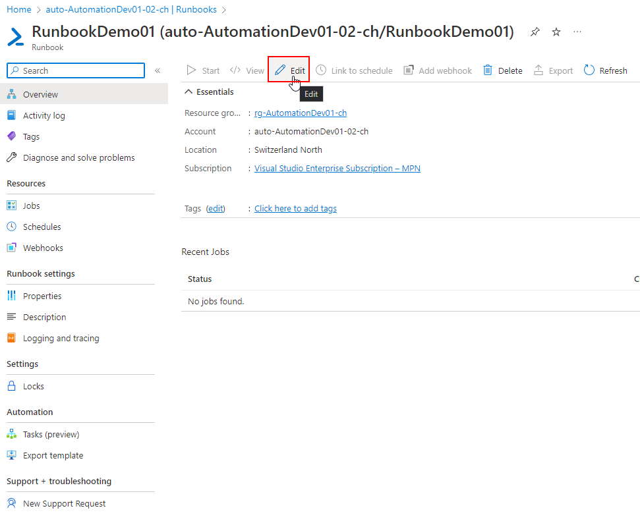Click the Properties bars icon

tap(12, 296)
